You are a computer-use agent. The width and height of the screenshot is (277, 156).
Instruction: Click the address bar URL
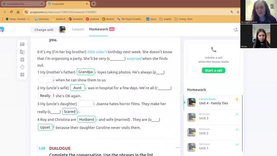click(63, 12)
